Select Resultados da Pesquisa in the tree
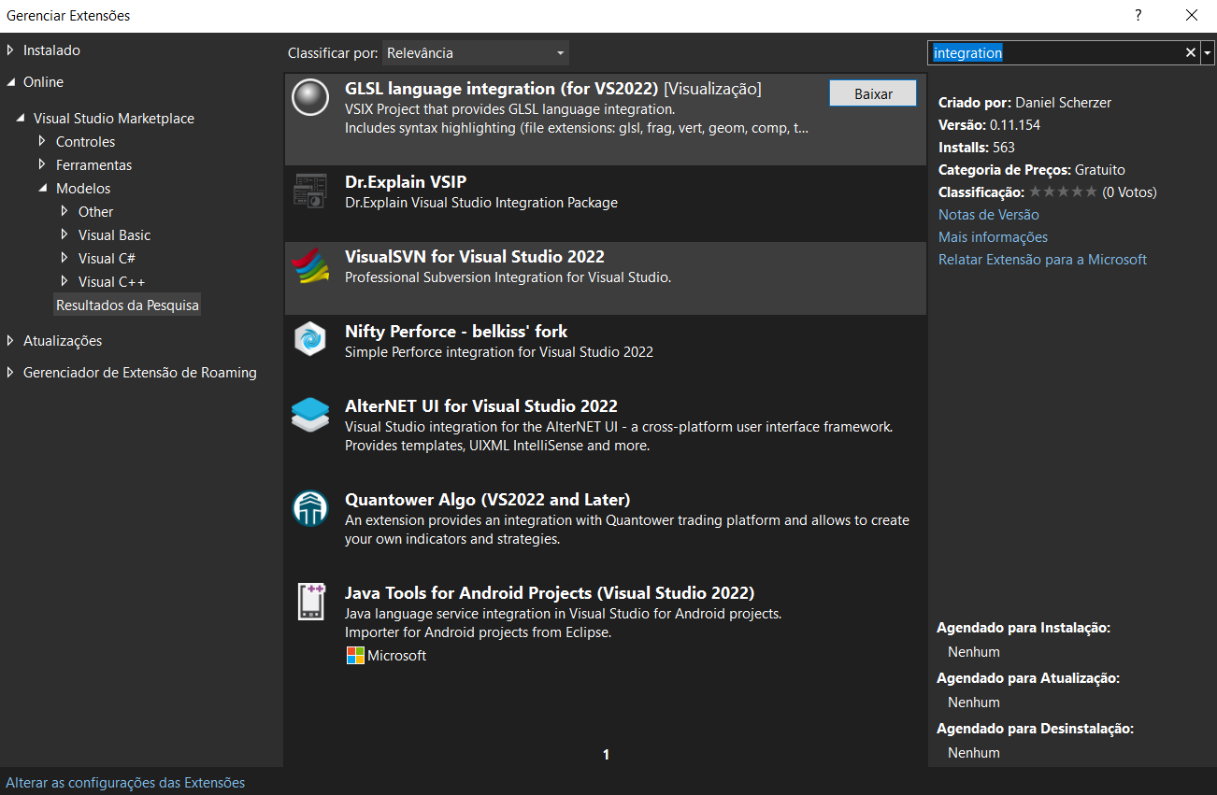The width and height of the screenshot is (1217, 795). coord(127,305)
